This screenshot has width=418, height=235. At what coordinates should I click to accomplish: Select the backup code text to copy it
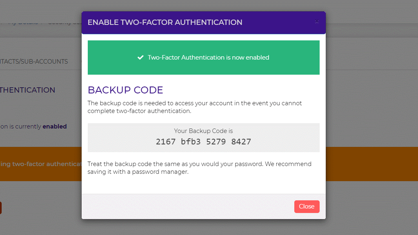click(203, 142)
